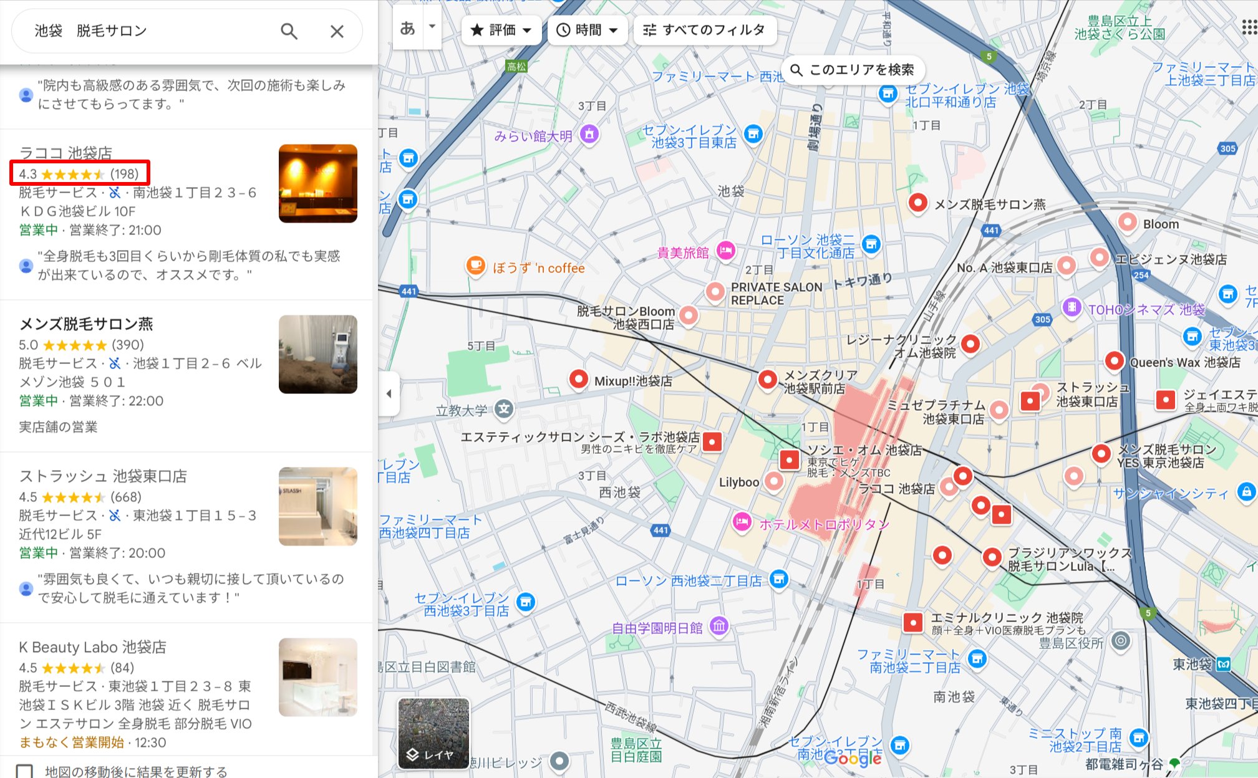Enable 地図の移動後に結果を更新する checkbox

(24, 771)
